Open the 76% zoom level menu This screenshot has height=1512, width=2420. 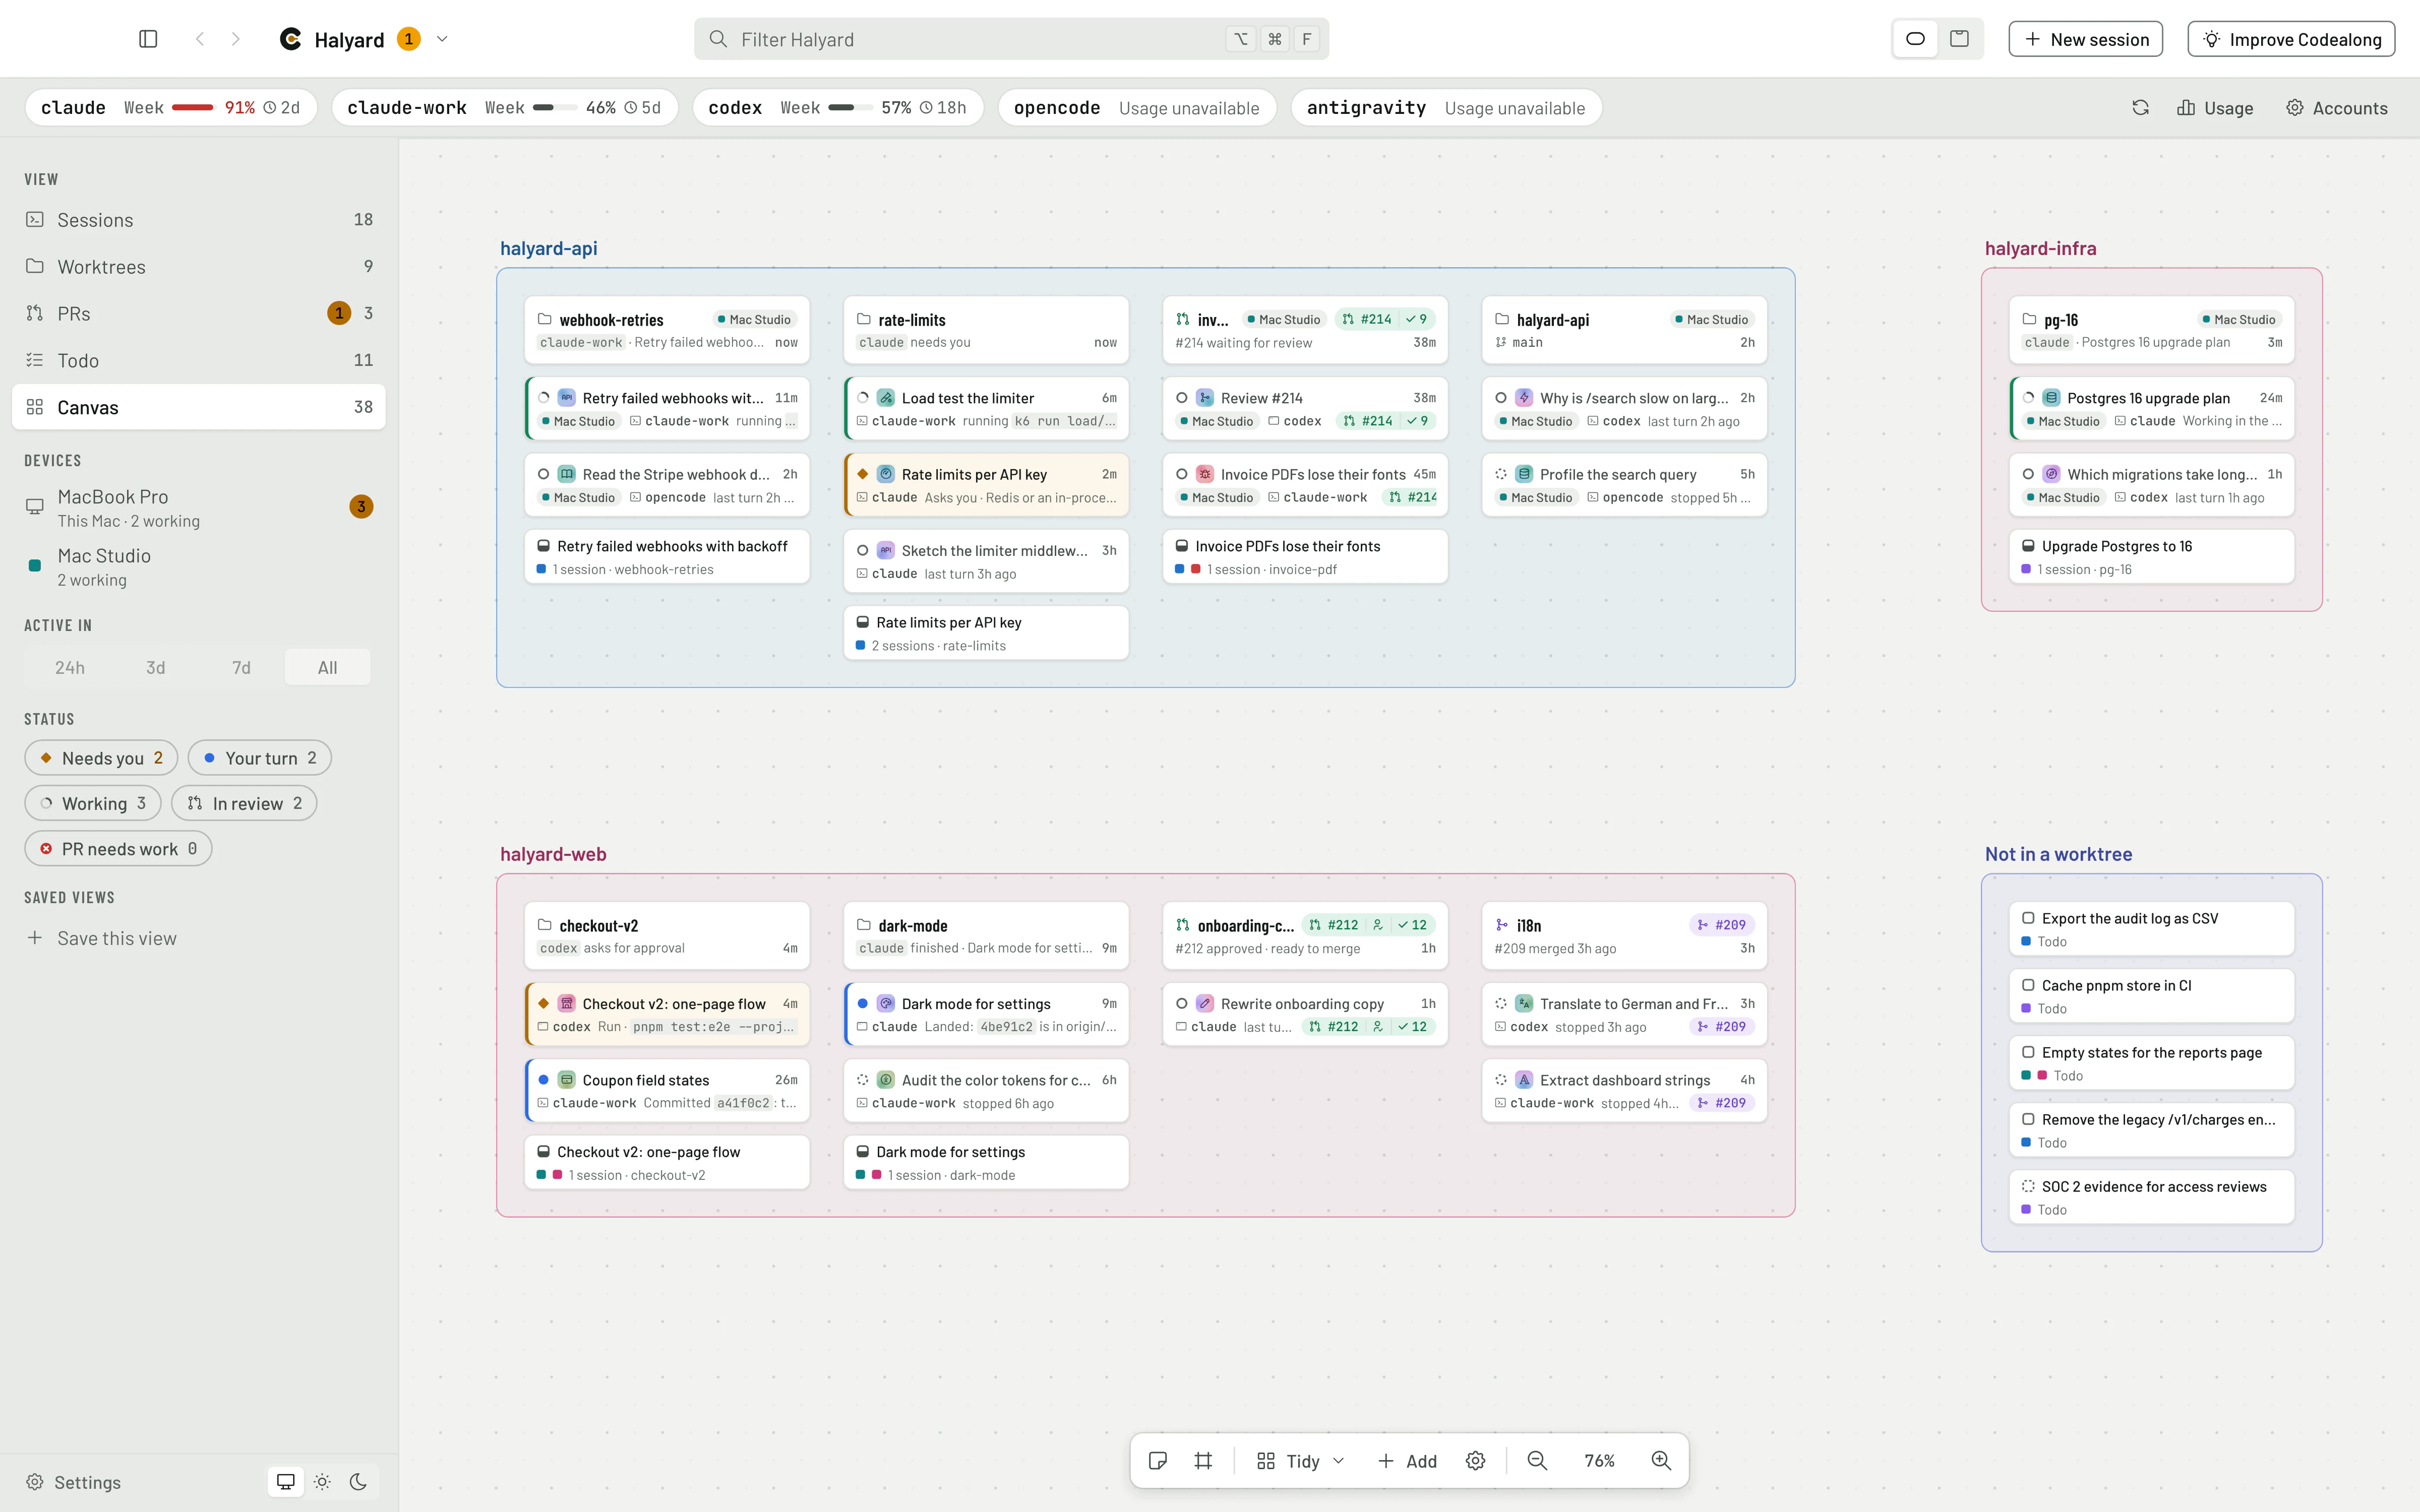[1599, 1461]
